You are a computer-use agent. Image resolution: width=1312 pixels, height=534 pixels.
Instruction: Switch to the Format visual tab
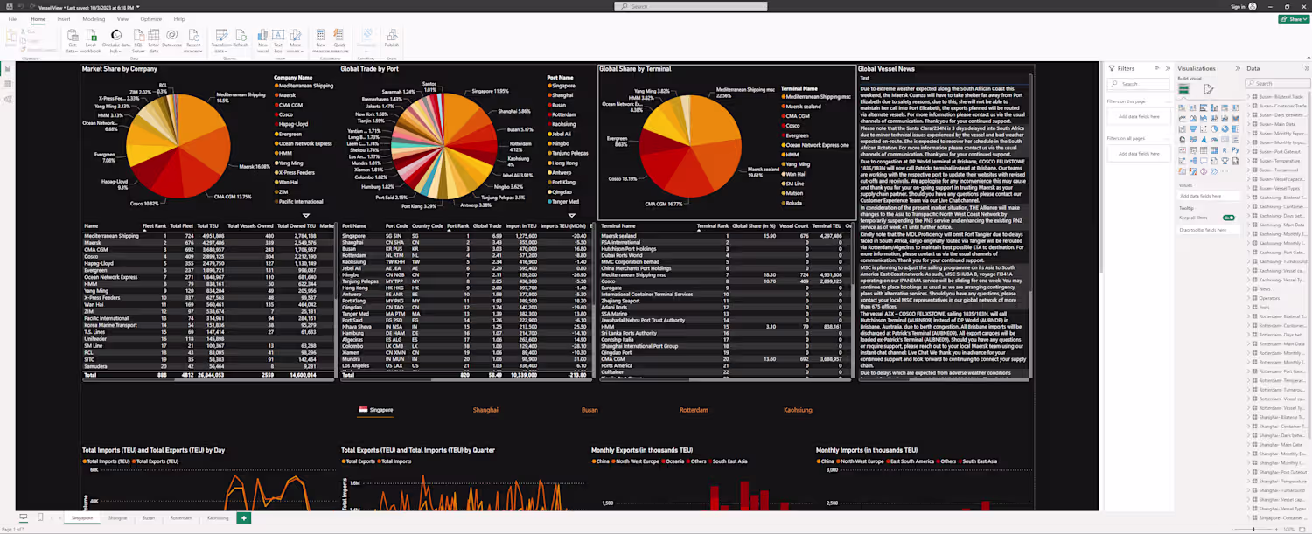(x=1209, y=88)
